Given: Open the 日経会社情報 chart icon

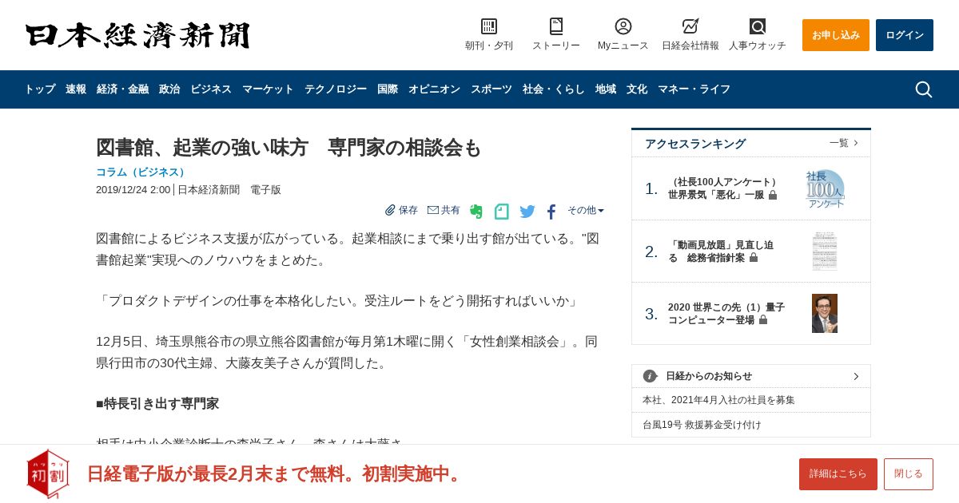Looking at the screenshot, I should 690,26.
